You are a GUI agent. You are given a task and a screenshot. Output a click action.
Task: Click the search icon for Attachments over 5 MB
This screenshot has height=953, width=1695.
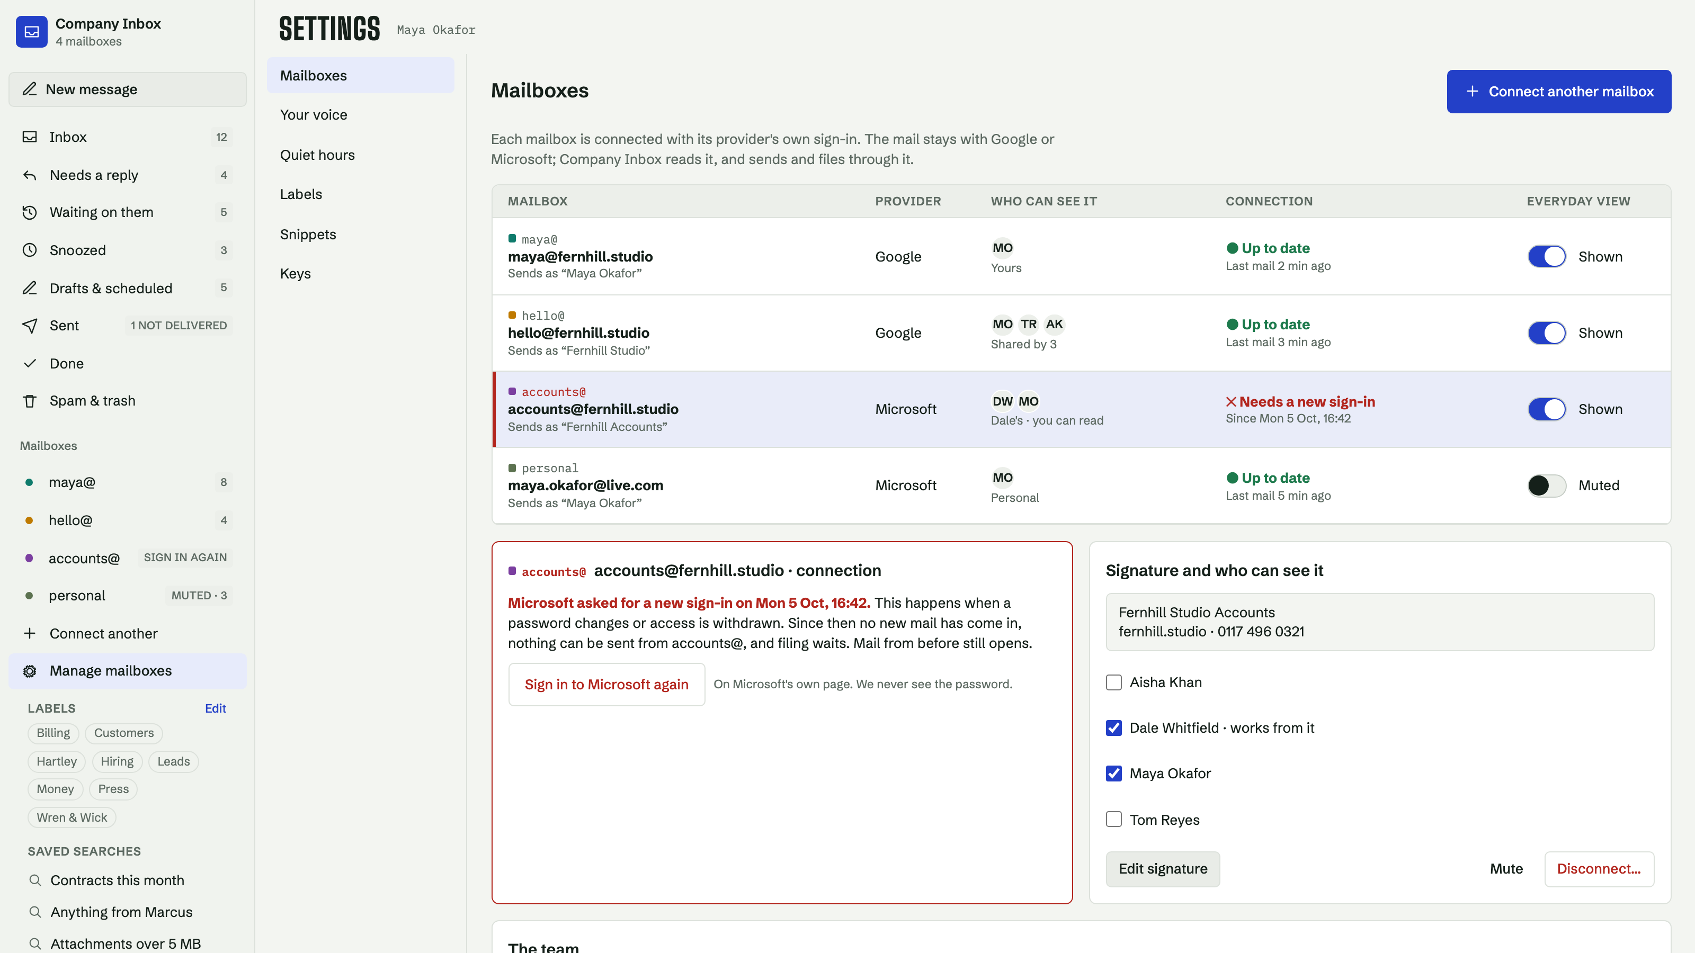click(x=35, y=943)
